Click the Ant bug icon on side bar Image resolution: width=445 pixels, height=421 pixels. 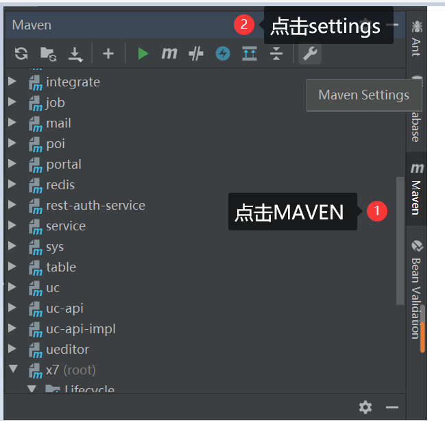click(417, 27)
